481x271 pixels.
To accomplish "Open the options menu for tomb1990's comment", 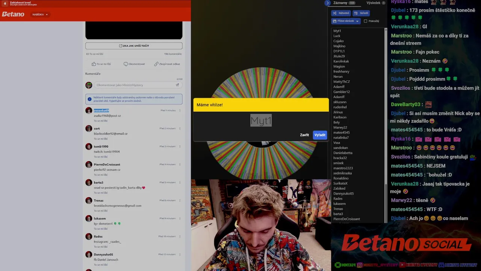I will (180, 146).
